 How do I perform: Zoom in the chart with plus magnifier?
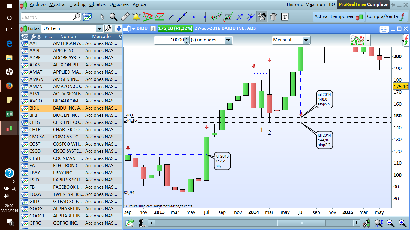[x=402, y=223]
